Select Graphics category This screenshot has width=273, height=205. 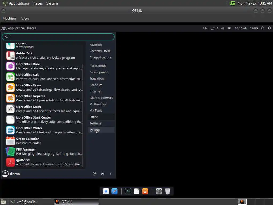coord(96,85)
